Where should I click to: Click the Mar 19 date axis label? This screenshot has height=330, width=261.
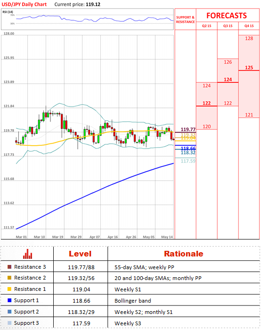tap(57, 237)
